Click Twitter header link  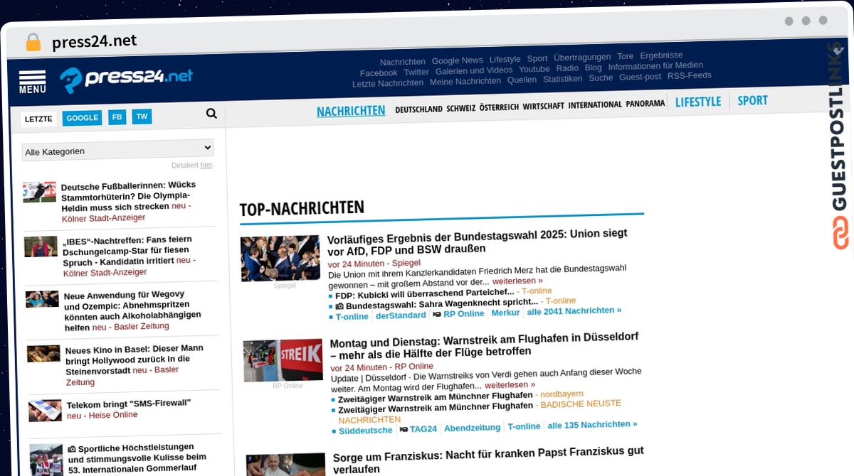tap(416, 72)
